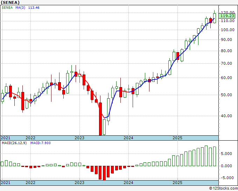This screenshot has height=191, width=238.
Task: Click the 2021 label on MACD timeline
Action: (6, 183)
